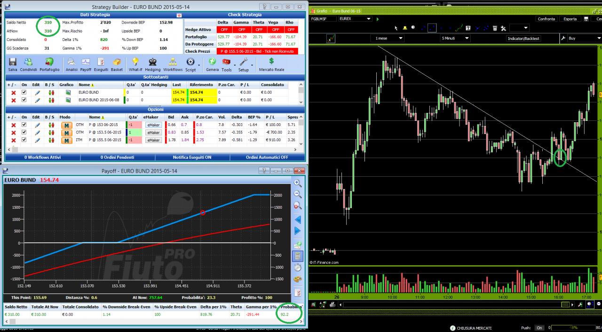Open the Confronta menu in the chart

click(x=546, y=19)
